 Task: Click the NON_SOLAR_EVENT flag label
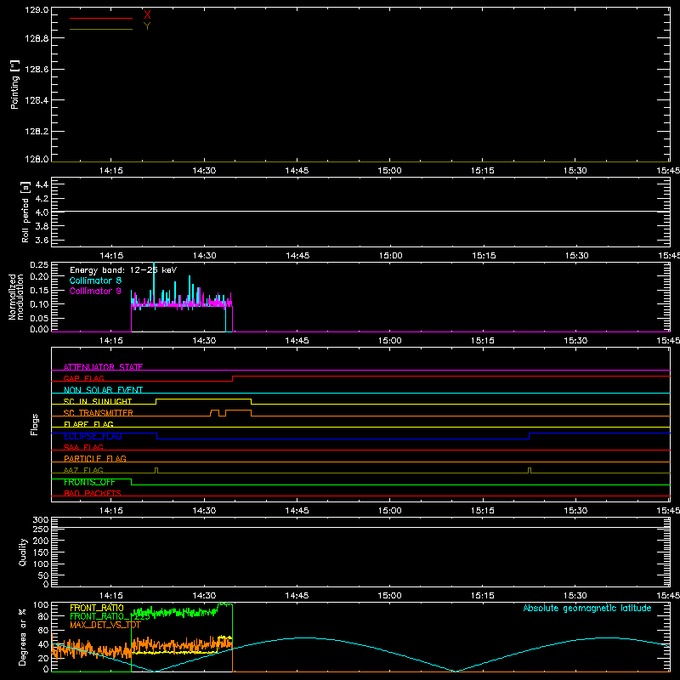point(103,390)
